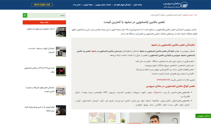Open تماس با ما menu item
Viewport: 211px width, 125px height.
pyautogui.click(x=77, y=5)
